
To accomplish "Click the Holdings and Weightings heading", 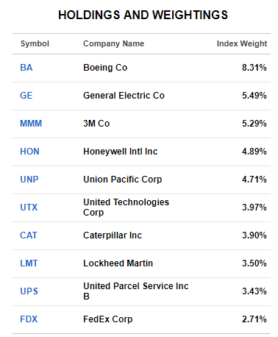I will click(x=143, y=15).
